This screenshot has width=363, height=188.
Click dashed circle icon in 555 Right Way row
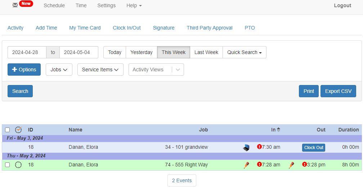click(x=18, y=165)
